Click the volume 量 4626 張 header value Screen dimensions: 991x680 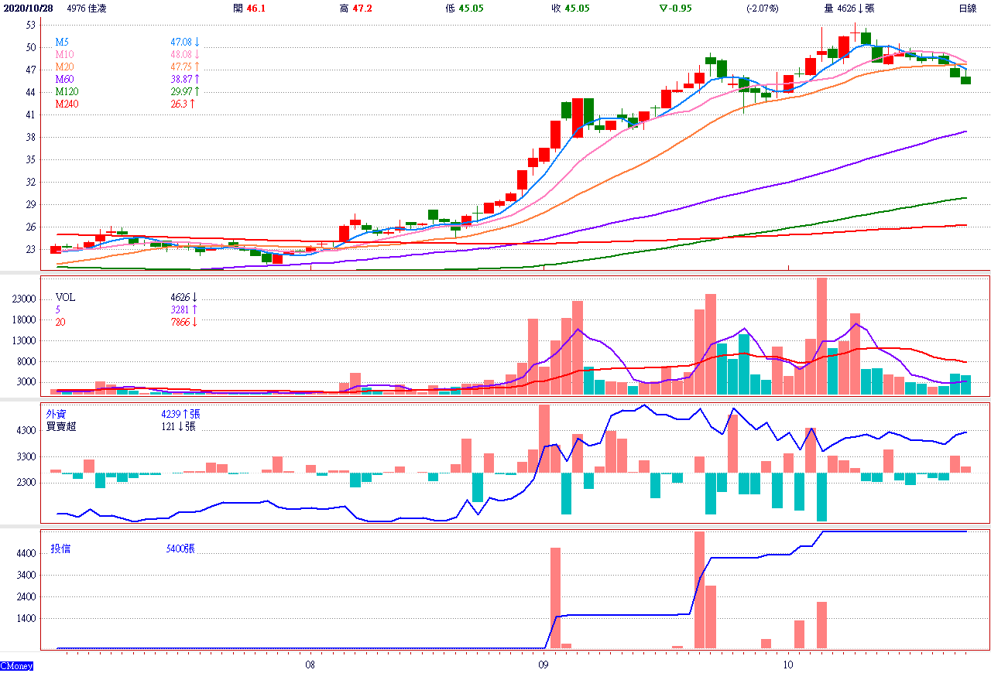tap(849, 8)
